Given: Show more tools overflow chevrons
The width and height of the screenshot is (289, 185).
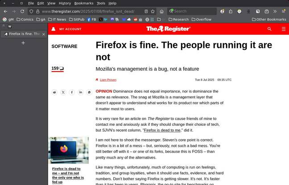Looking at the screenshot, I should [275, 12].
